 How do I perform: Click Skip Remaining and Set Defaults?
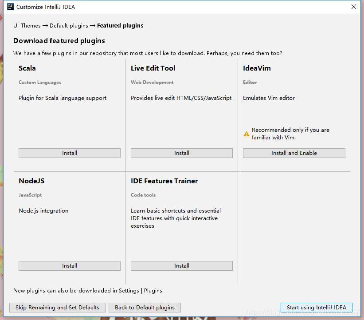click(x=57, y=308)
